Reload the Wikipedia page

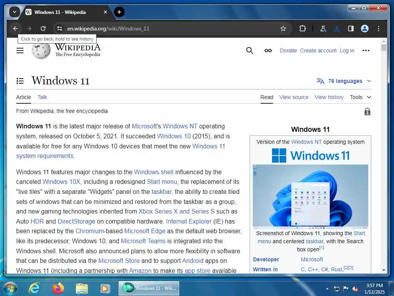pyautogui.click(x=43, y=29)
